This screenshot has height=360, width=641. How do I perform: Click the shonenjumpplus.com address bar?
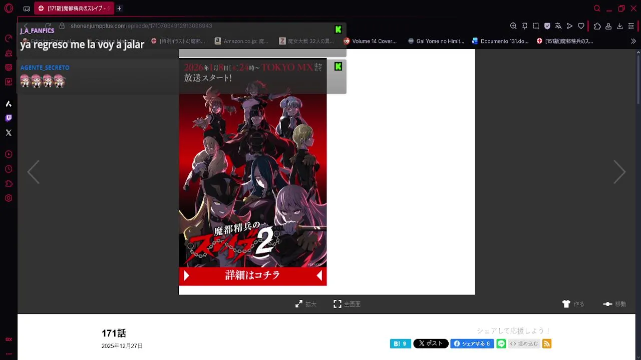(141, 26)
